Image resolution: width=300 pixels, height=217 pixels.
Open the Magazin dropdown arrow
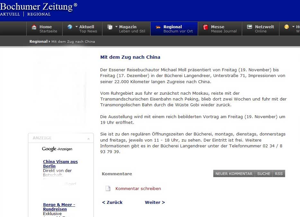pos(116,27)
